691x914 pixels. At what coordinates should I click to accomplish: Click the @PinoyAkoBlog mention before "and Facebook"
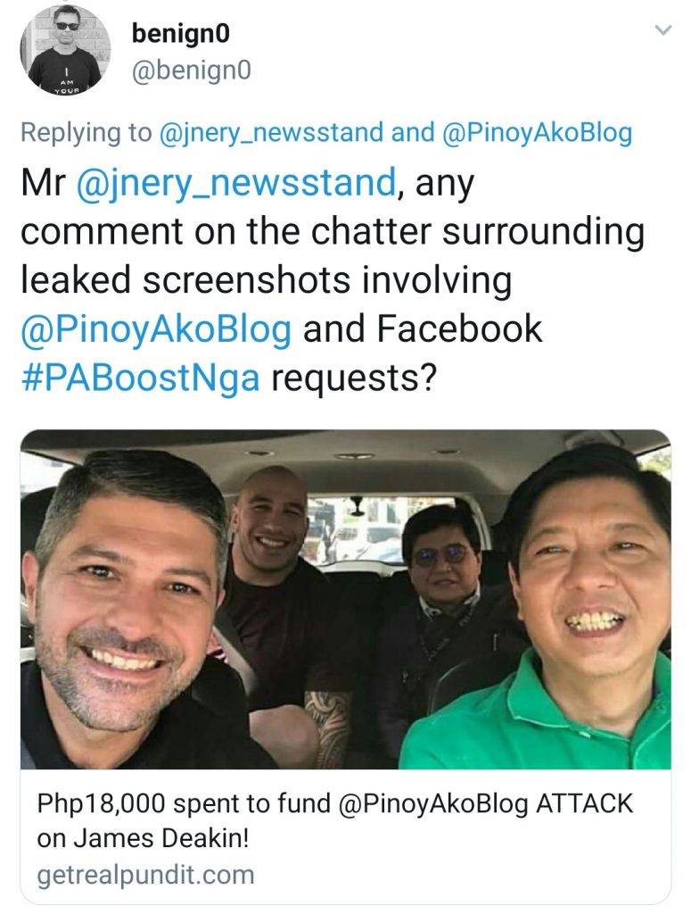(x=156, y=328)
